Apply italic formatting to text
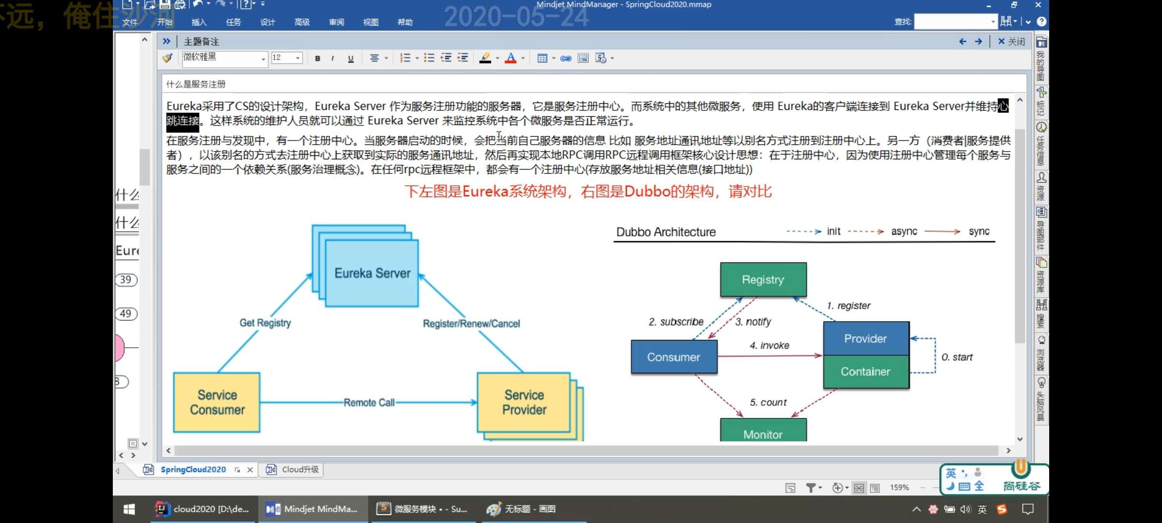 pyautogui.click(x=333, y=58)
